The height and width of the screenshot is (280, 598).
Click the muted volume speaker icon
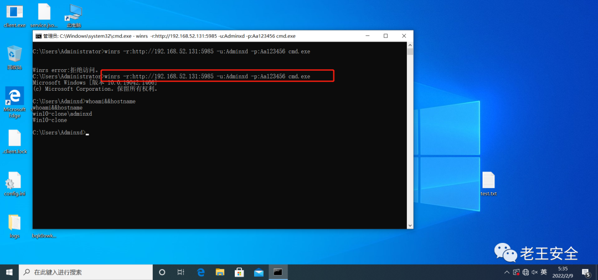(535, 272)
